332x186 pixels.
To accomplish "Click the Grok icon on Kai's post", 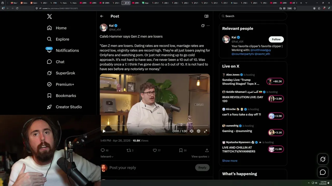I will click(203, 26).
